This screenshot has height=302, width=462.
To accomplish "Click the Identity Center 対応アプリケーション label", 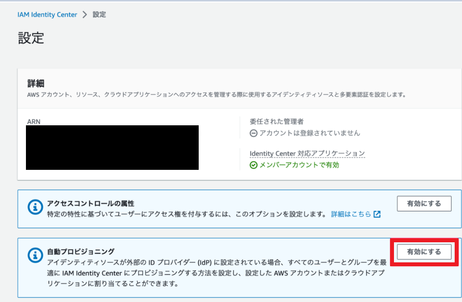I will 307,154.
